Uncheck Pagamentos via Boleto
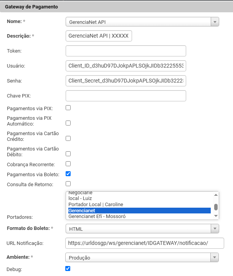The height and width of the screenshot is (276, 233). (x=68, y=174)
